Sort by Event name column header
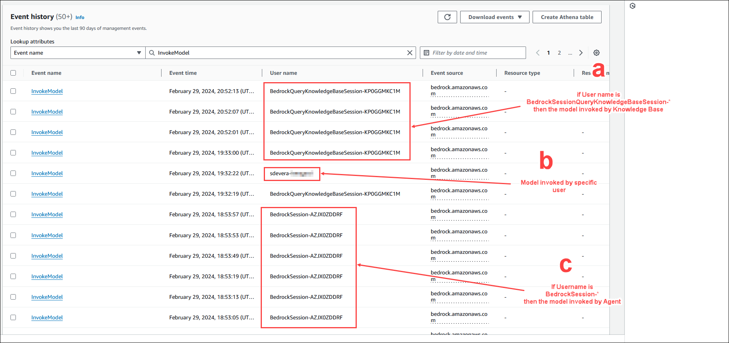The height and width of the screenshot is (343, 729). [x=46, y=73]
